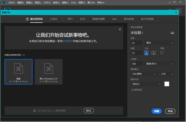186x122 pixels.
Task: Click the clock icon beside 最近使用项
Action: pyautogui.click(x=27, y=19)
